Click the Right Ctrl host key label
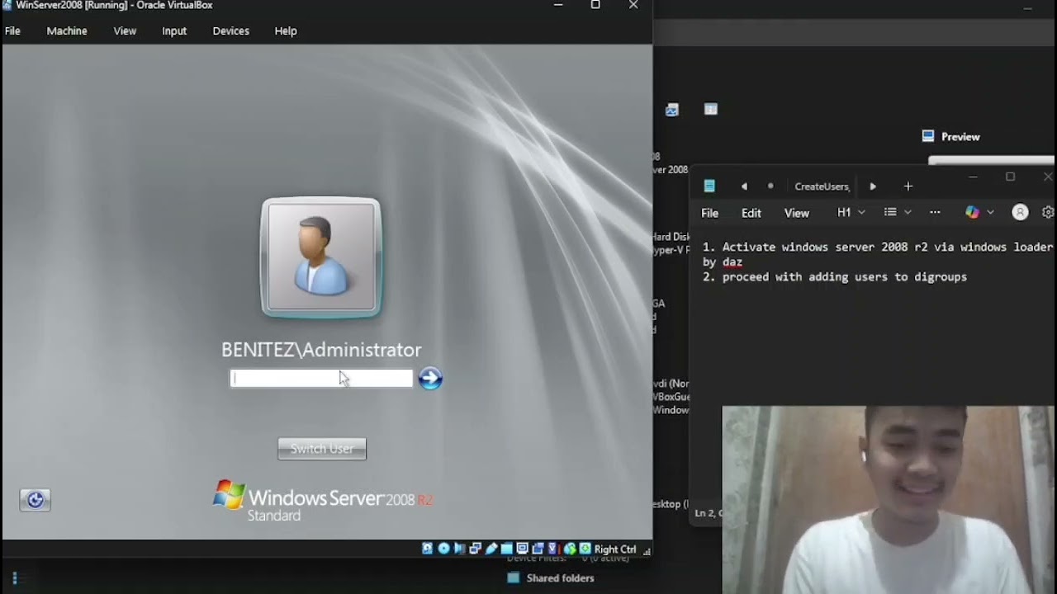Image resolution: width=1057 pixels, height=594 pixels. tap(615, 549)
